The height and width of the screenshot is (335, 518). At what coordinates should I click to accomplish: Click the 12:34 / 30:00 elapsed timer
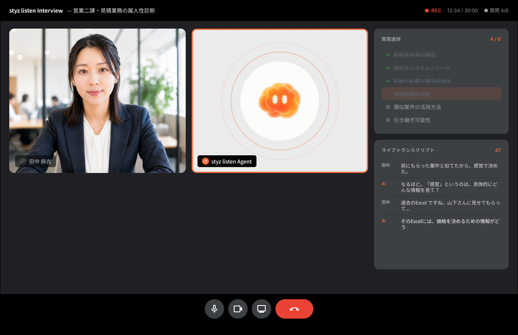click(462, 11)
